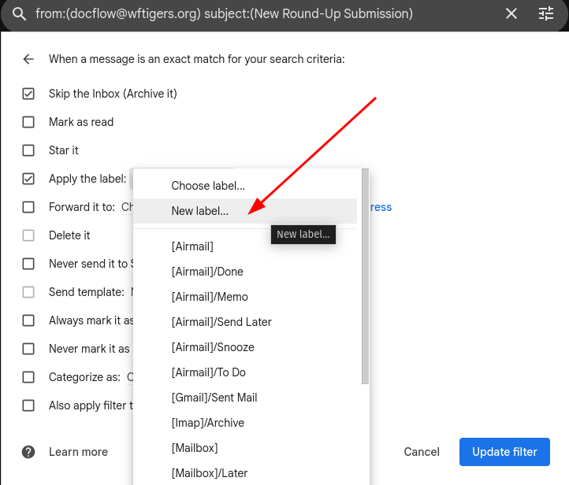Open the Learn more link
Image resolution: width=569 pixels, height=485 pixels.
coord(78,452)
